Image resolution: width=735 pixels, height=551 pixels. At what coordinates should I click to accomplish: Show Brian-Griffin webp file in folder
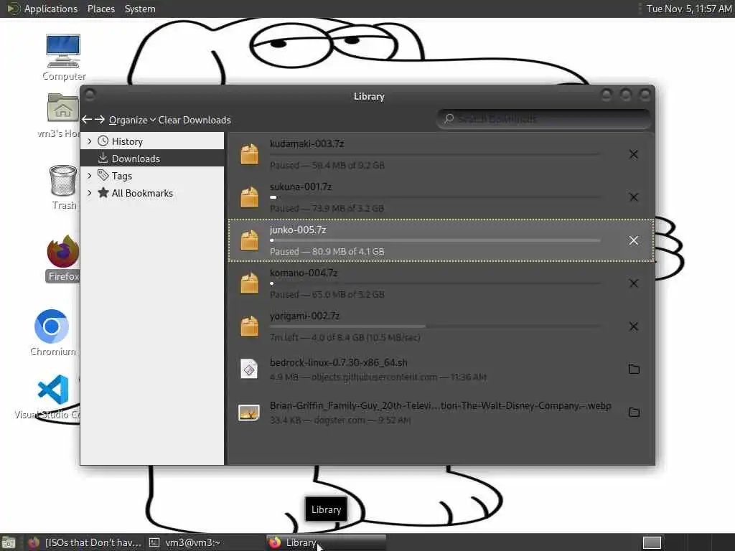634,413
